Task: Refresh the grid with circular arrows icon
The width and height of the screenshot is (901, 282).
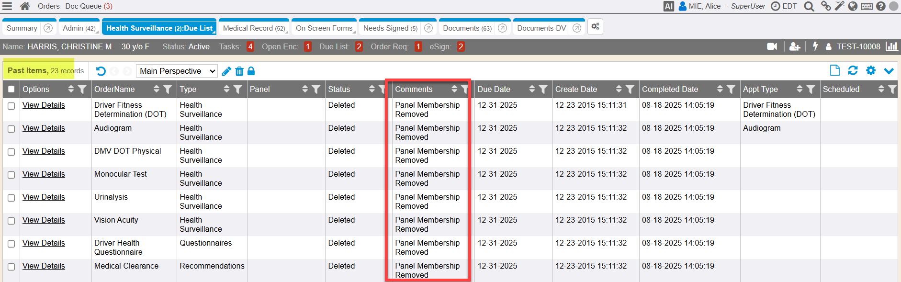Action: coord(853,70)
